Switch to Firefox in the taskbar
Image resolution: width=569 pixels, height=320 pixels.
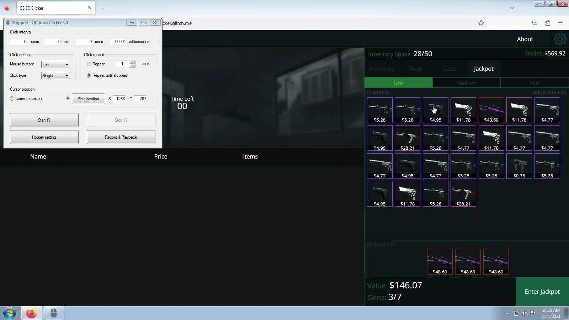click(31, 313)
